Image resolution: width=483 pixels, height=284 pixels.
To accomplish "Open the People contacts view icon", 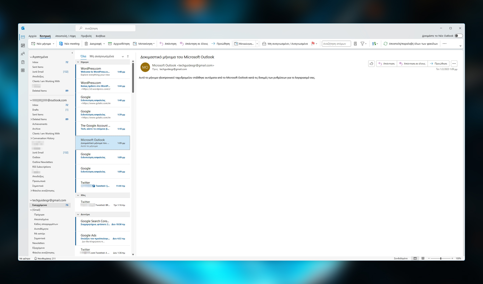I will [23, 54].
